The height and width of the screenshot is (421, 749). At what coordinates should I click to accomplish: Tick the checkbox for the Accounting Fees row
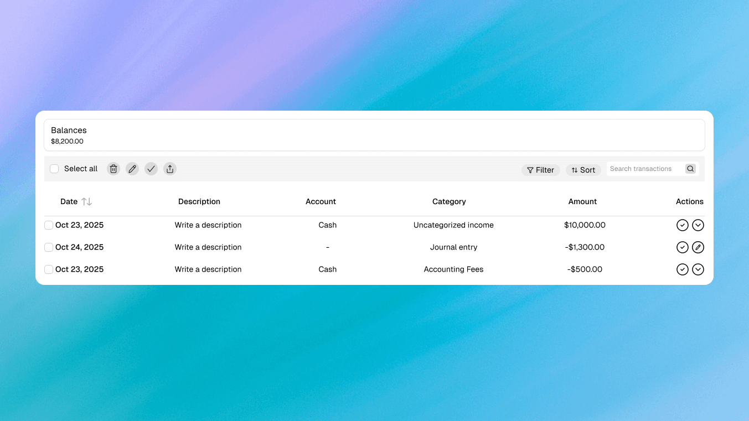coord(49,269)
